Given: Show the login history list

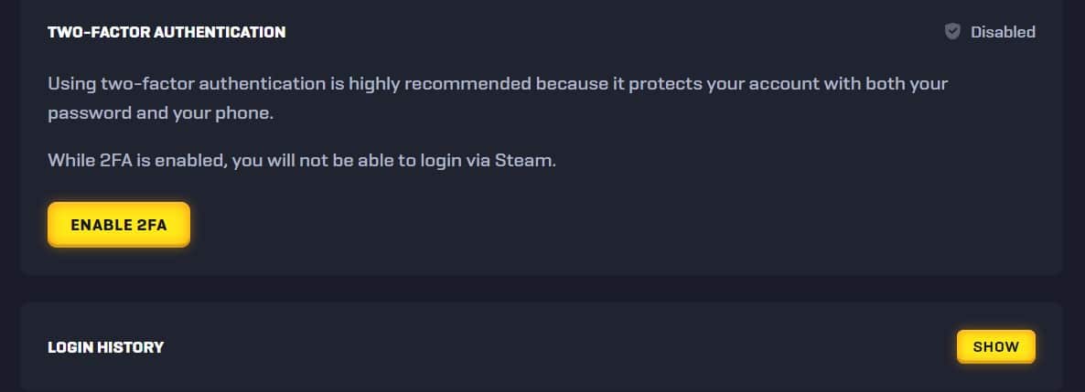Looking at the screenshot, I should click(x=995, y=346).
